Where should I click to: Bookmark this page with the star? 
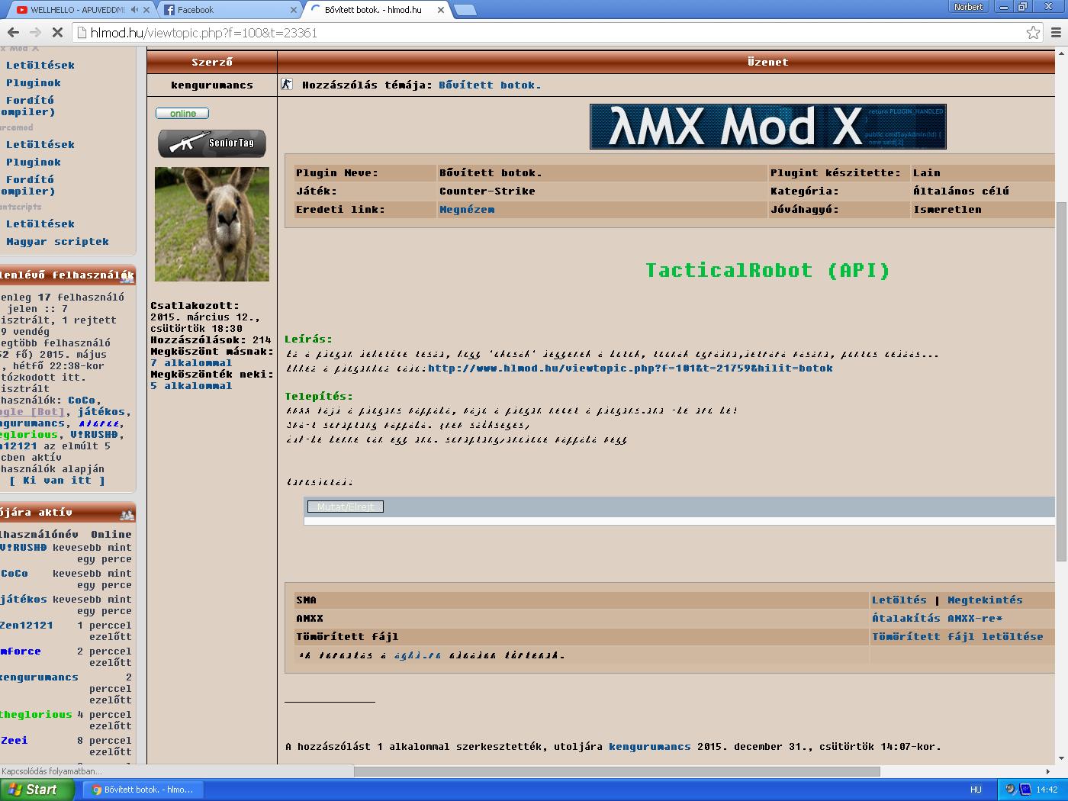tap(1033, 32)
